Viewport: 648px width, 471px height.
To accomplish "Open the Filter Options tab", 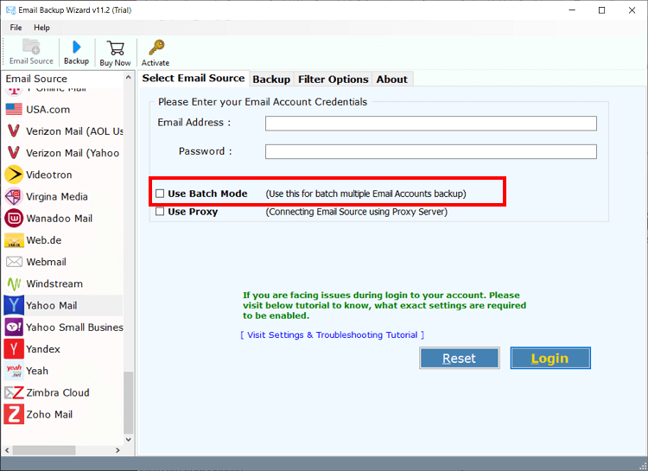I will (x=334, y=79).
